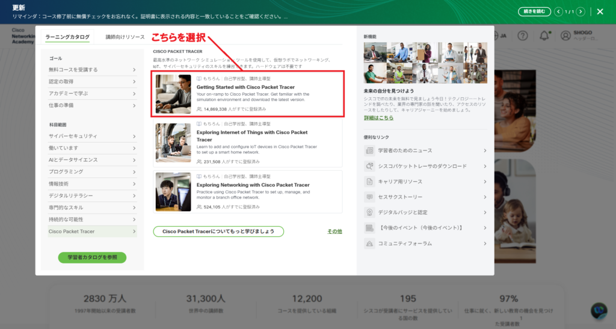Click 学習者カタログを参照 button

pyautogui.click(x=92, y=257)
